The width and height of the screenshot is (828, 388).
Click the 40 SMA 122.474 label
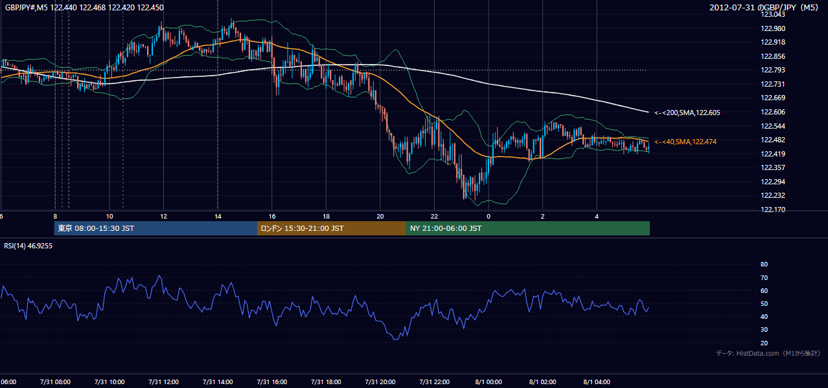(x=685, y=142)
